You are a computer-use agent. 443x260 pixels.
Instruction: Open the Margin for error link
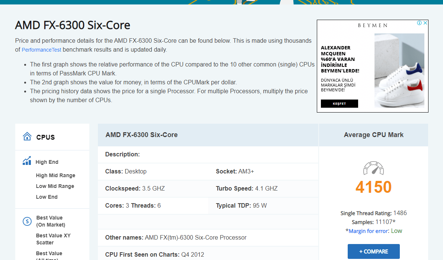click(368, 231)
